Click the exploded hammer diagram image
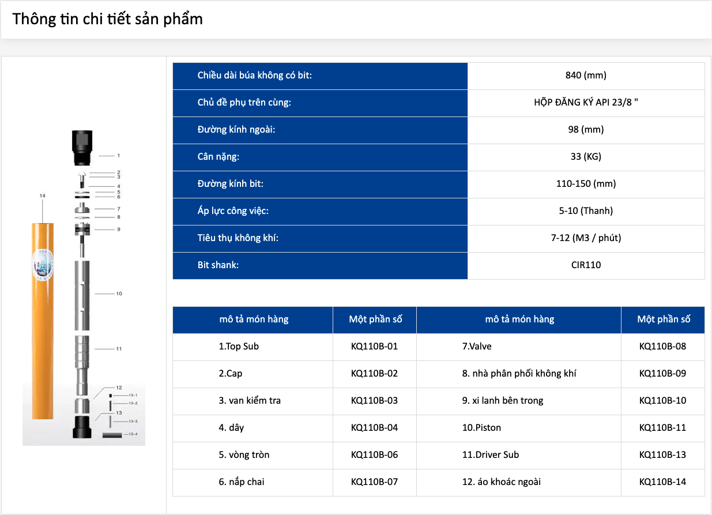This screenshot has height=515, width=712. (x=84, y=287)
